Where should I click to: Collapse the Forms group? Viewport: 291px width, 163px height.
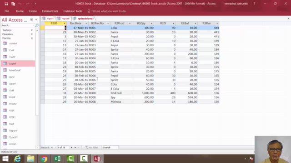pyautogui.click(x=32, y=38)
